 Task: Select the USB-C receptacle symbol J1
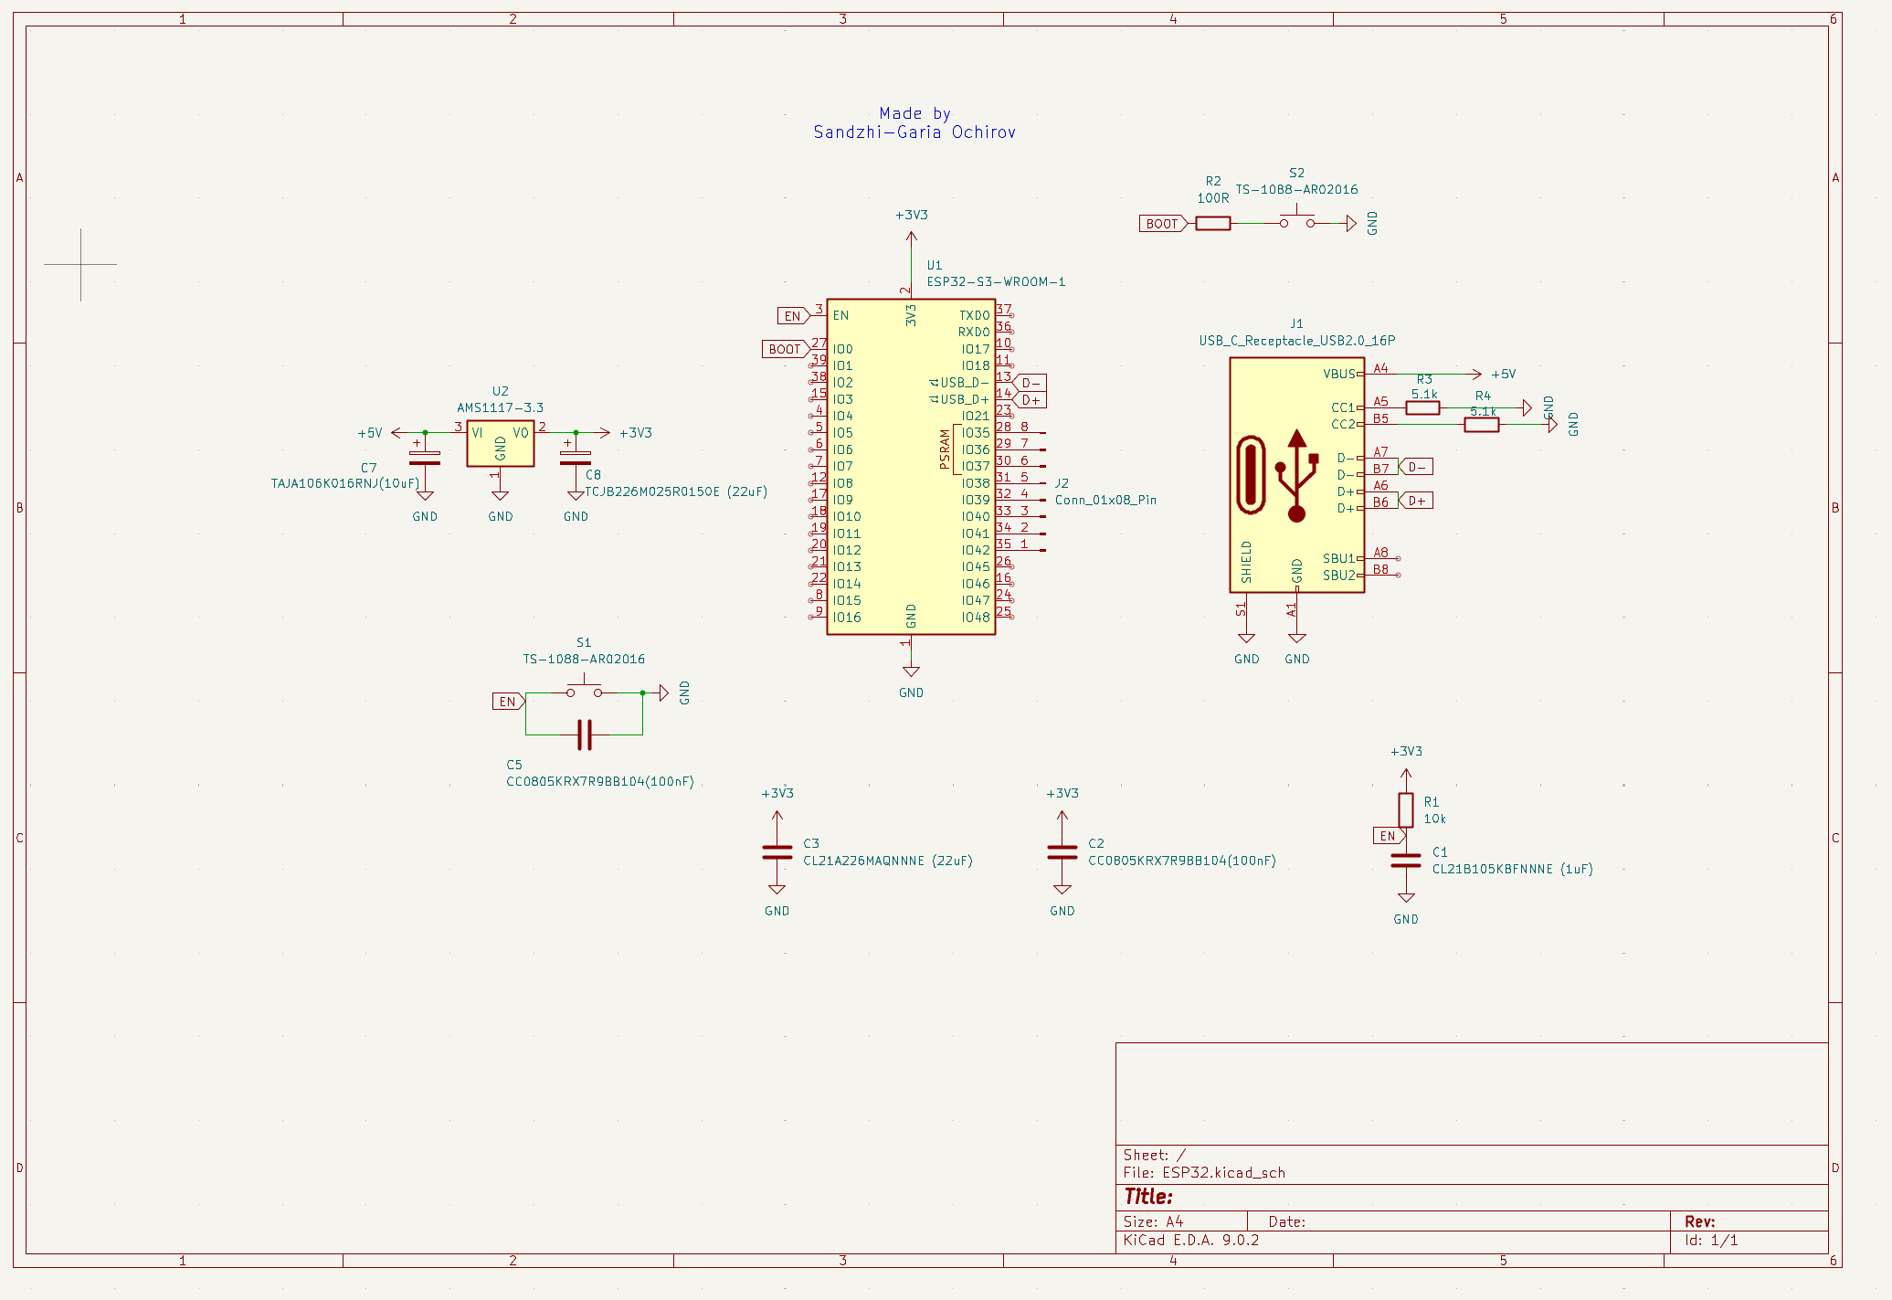[x=1296, y=475]
